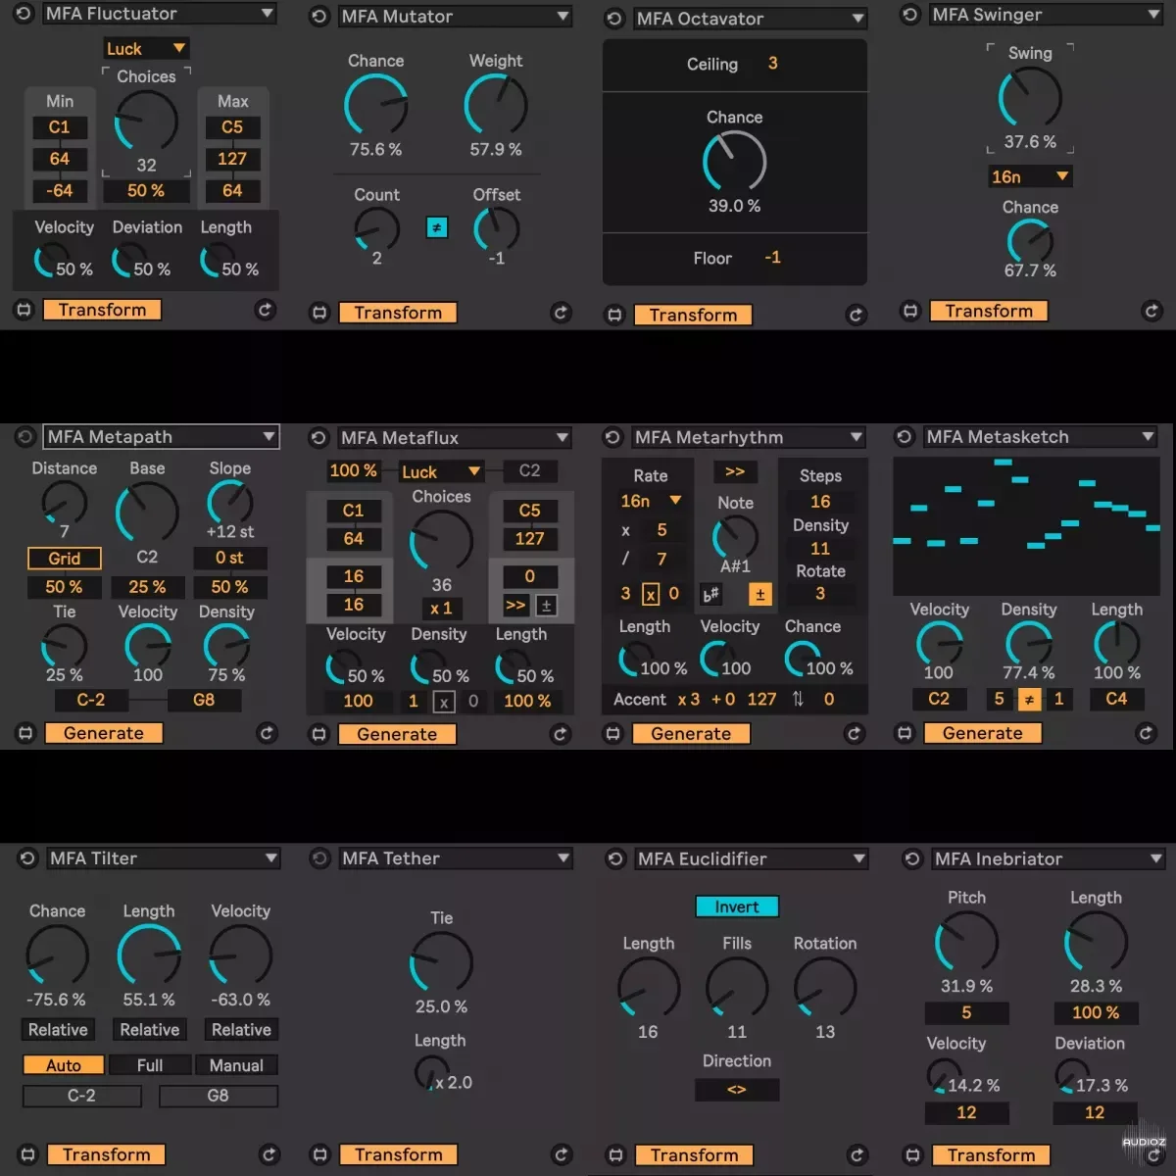The image size is (1176, 1176).
Task: Click auto-apply icon left of Fluctuator Transform button
Action: tap(24, 310)
